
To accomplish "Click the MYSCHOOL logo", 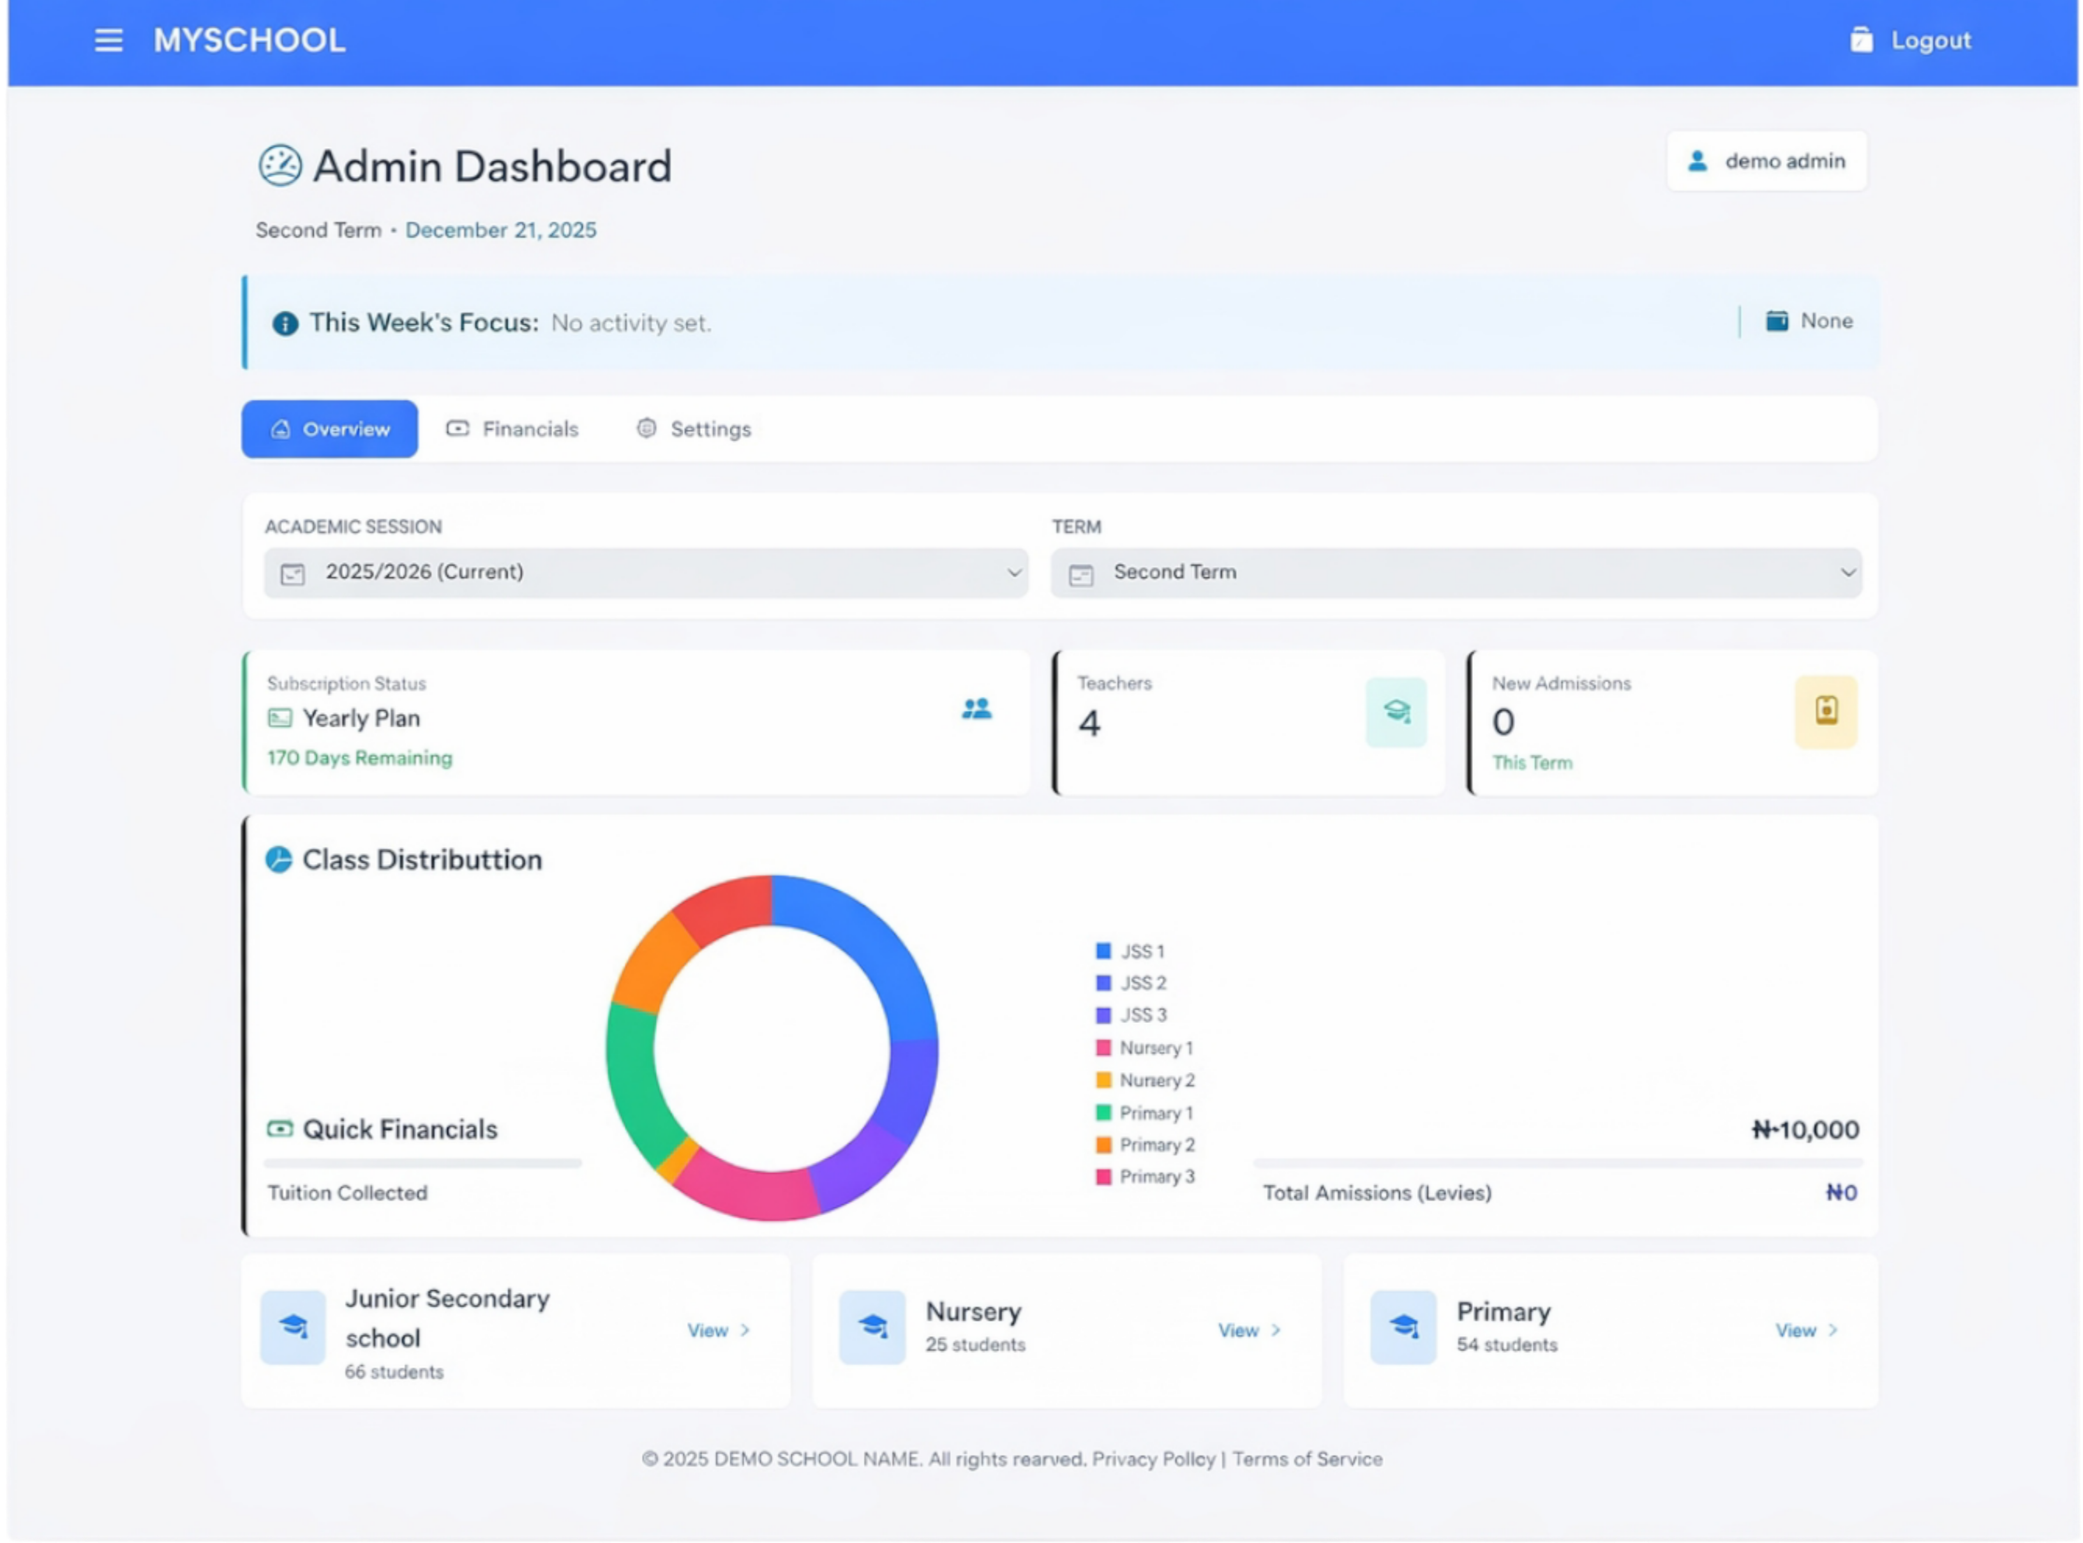I will pyautogui.click(x=250, y=39).
